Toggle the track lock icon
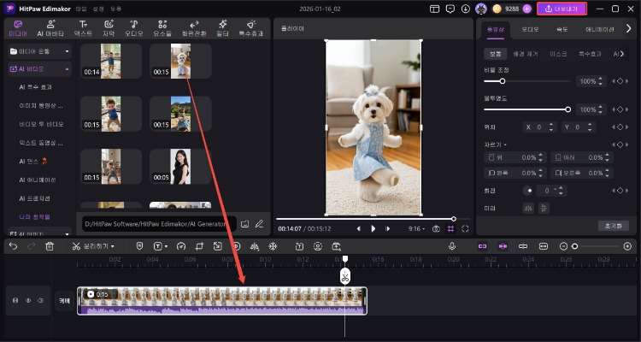 tap(15, 301)
